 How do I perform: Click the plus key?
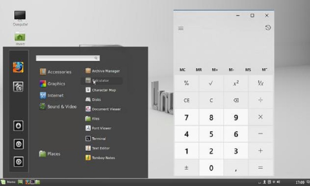coord(260,151)
